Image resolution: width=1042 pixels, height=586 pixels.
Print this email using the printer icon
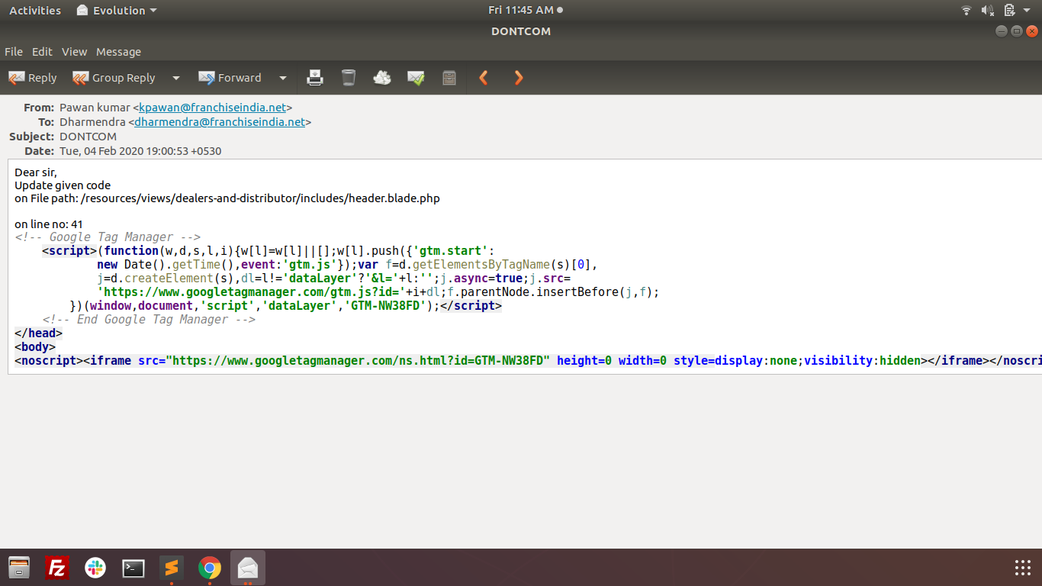point(315,78)
